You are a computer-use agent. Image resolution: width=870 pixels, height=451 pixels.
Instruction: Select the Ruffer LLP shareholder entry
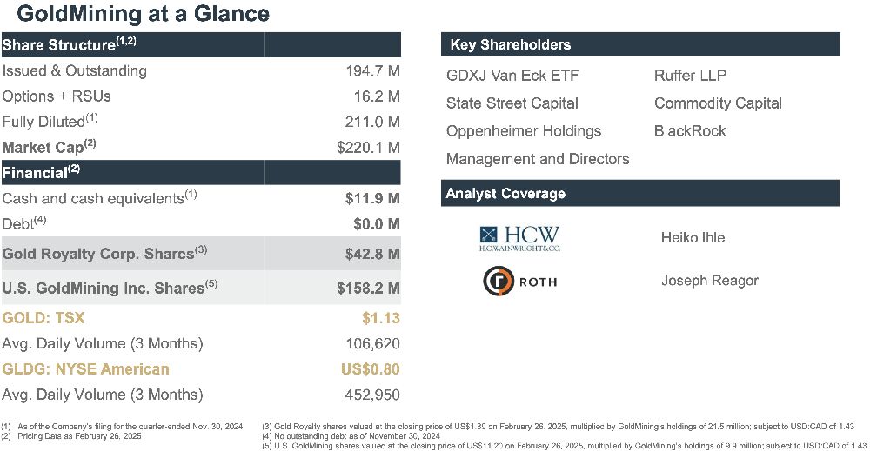coord(690,76)
